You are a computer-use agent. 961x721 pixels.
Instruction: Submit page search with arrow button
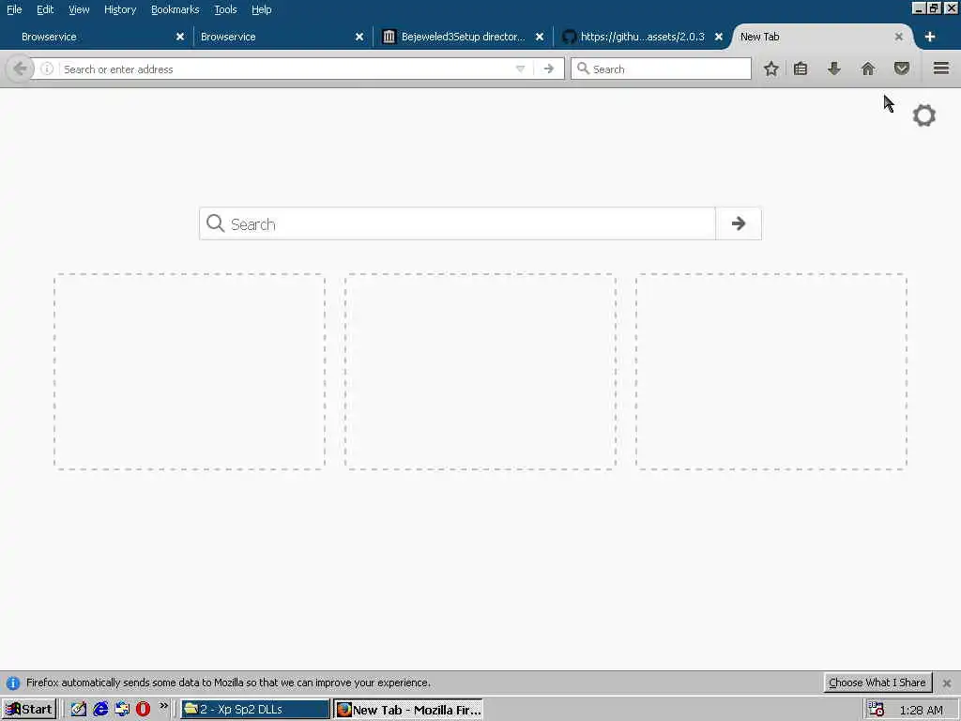click(739, 223)
